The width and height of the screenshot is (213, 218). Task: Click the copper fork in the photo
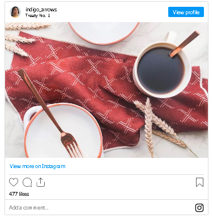click(51, 114)
